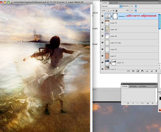Open the Normal blend mode dropdown
The height and width of the screenshot is (132, 161).
pos(112,6)
